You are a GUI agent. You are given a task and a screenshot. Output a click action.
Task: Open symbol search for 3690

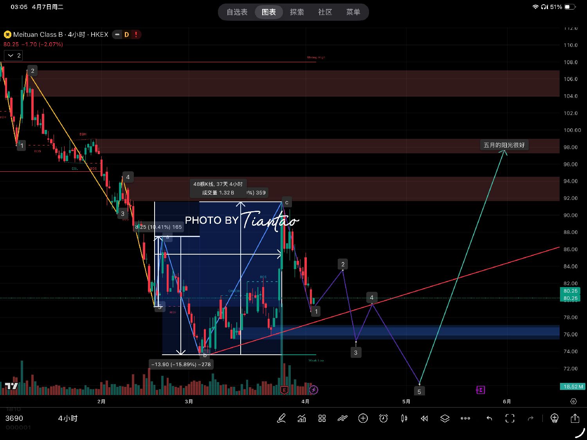tap(14, 418)
